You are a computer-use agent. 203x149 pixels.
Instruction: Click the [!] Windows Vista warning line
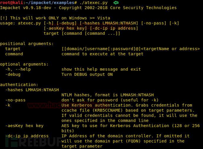tap(55, 18)
